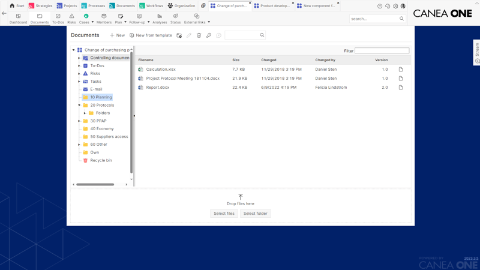Image resolution: width=480 pixels, height=270 pixels.
Task: Open the user profile avatar
Action: click(x=403, y=6)
